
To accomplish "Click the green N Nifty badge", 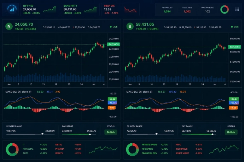I will tap(9, 26).
